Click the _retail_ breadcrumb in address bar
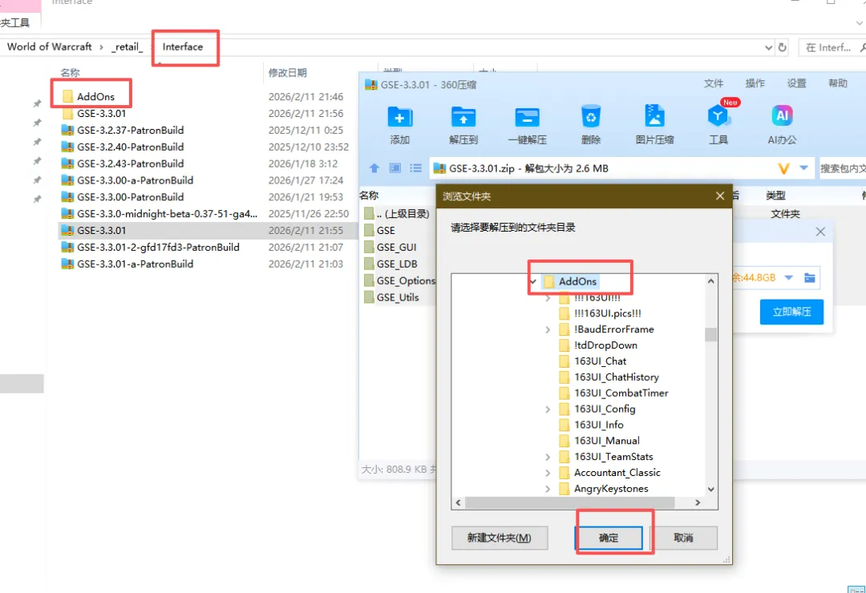This screenshot has height=593, width=866. [x=127, y=47]
